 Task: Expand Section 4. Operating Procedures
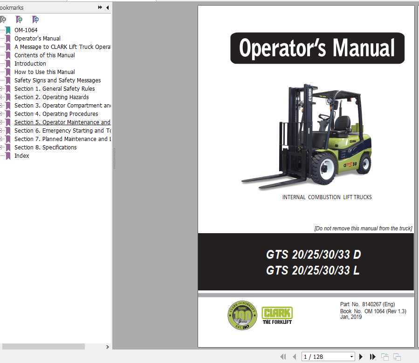point(1,114)
